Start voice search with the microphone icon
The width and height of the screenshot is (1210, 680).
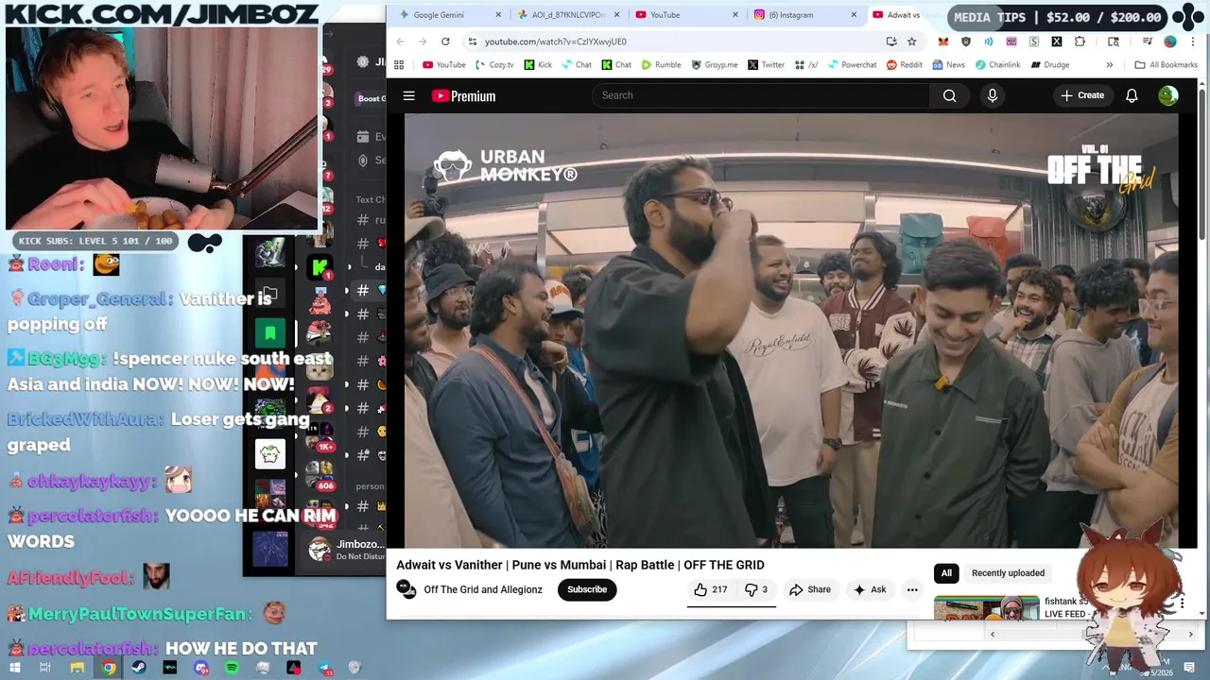tap(992, 95)
